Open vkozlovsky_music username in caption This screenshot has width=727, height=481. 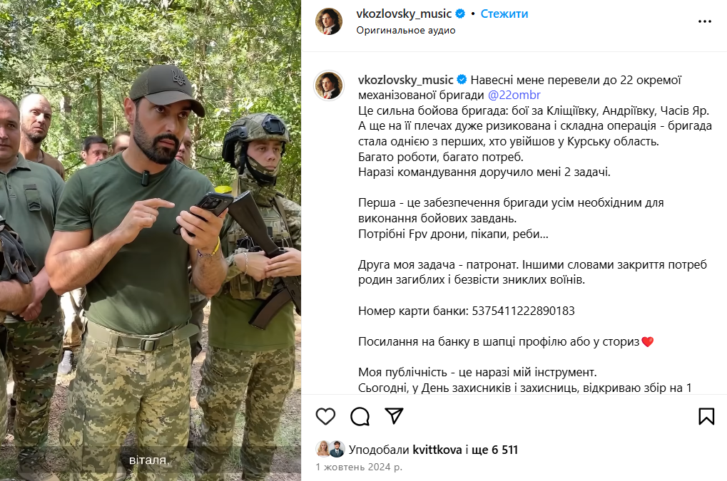point(406,80)
